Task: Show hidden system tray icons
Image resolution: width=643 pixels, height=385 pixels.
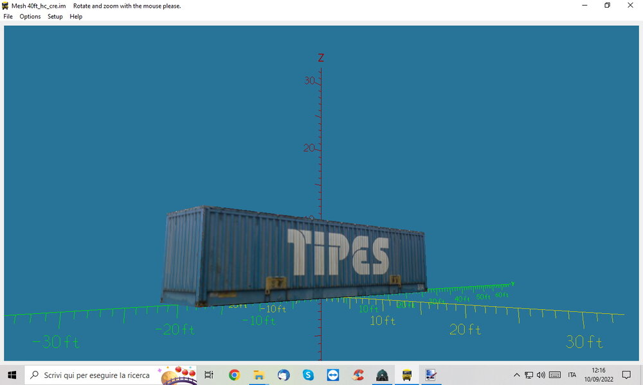Action: coord(517,375)
